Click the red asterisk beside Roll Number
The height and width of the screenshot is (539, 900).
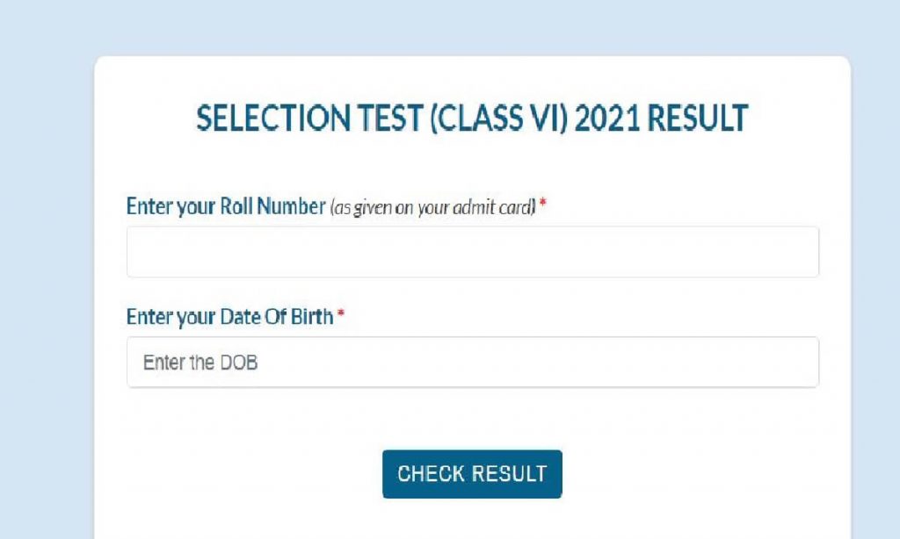(x=543, y=202)
